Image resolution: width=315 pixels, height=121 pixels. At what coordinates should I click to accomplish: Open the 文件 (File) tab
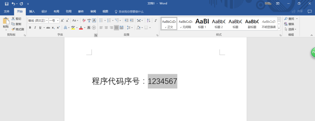7,11
